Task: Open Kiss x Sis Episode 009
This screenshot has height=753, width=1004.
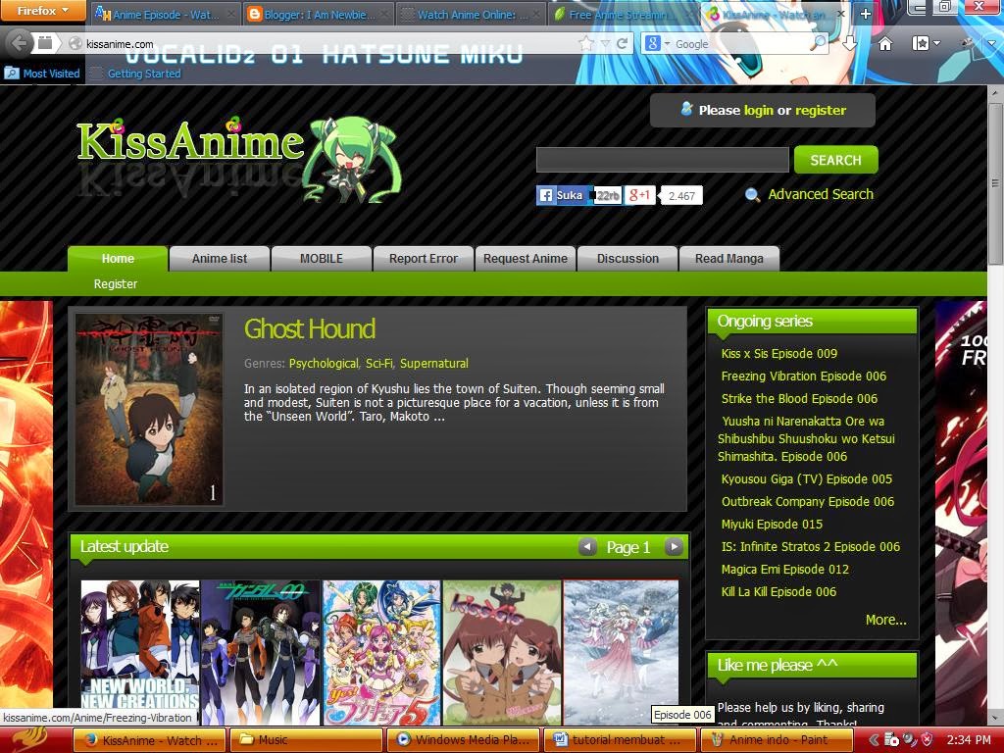Action: tap(778, 353)
